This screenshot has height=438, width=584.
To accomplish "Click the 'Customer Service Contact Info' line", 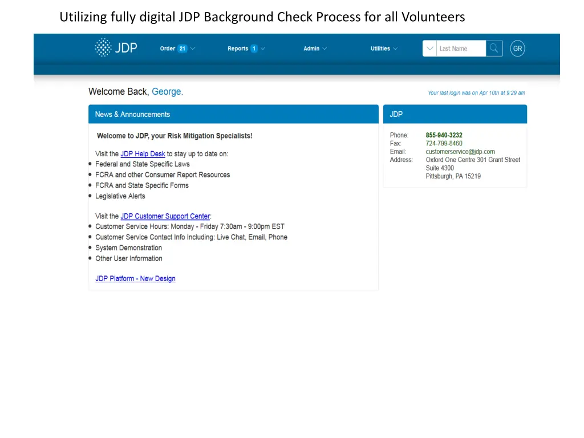I will point(192,237).
